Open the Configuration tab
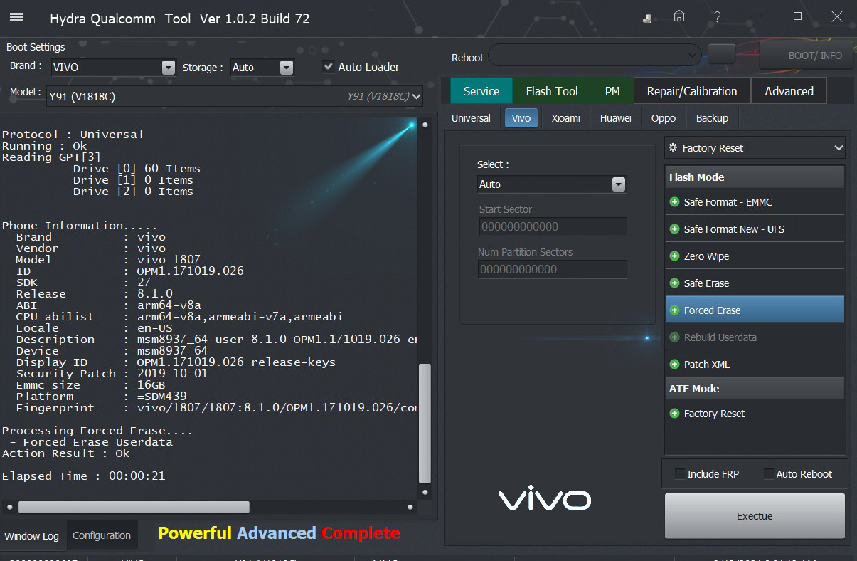This screenshot has height=561, width=857. (x=102, y=535)
